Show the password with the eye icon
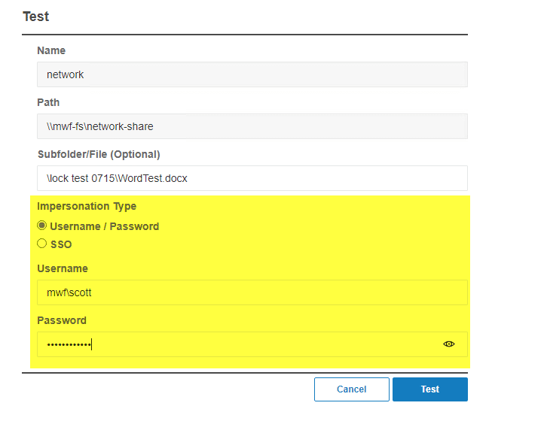The image size is (544, 421). (x=449, y=344)
